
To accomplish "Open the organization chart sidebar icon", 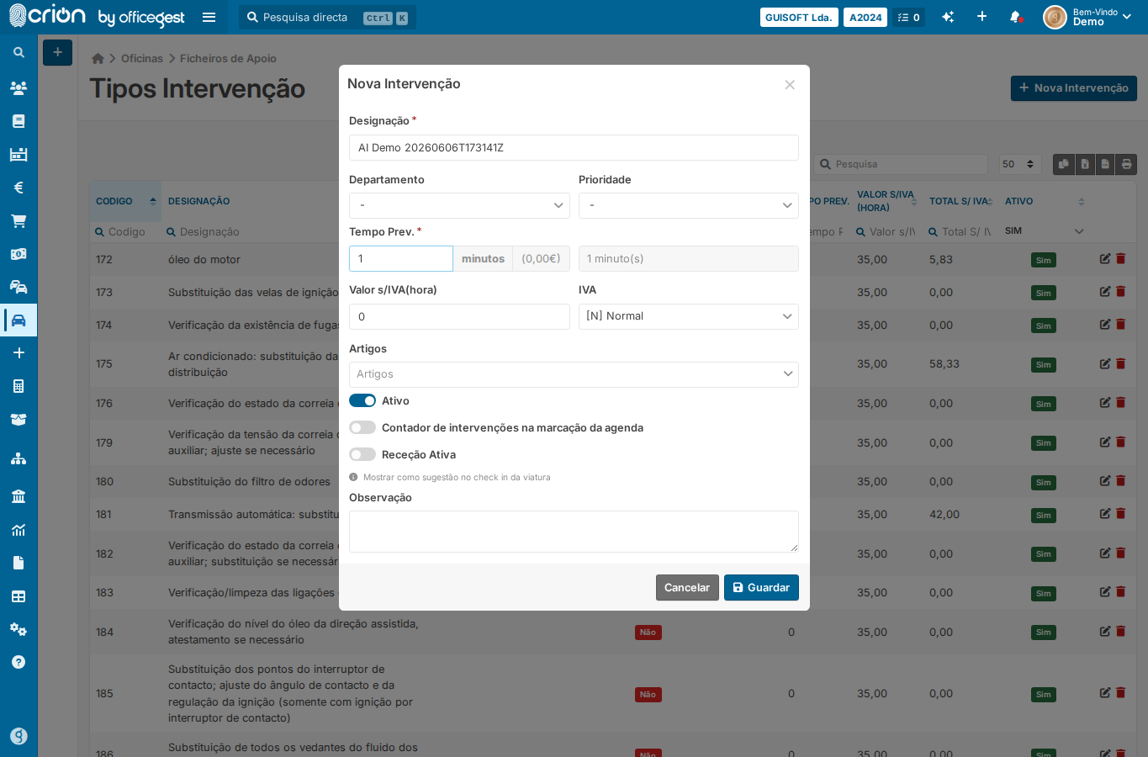I will pos(19,458).
